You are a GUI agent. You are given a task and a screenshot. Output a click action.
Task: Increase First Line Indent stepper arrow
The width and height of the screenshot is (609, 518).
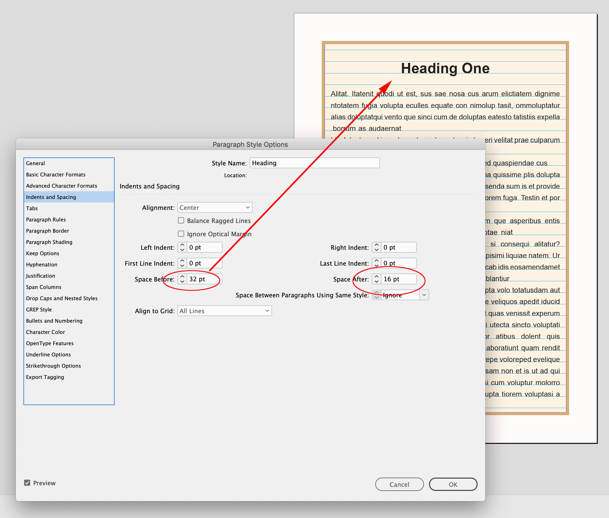tap(182, 261)
